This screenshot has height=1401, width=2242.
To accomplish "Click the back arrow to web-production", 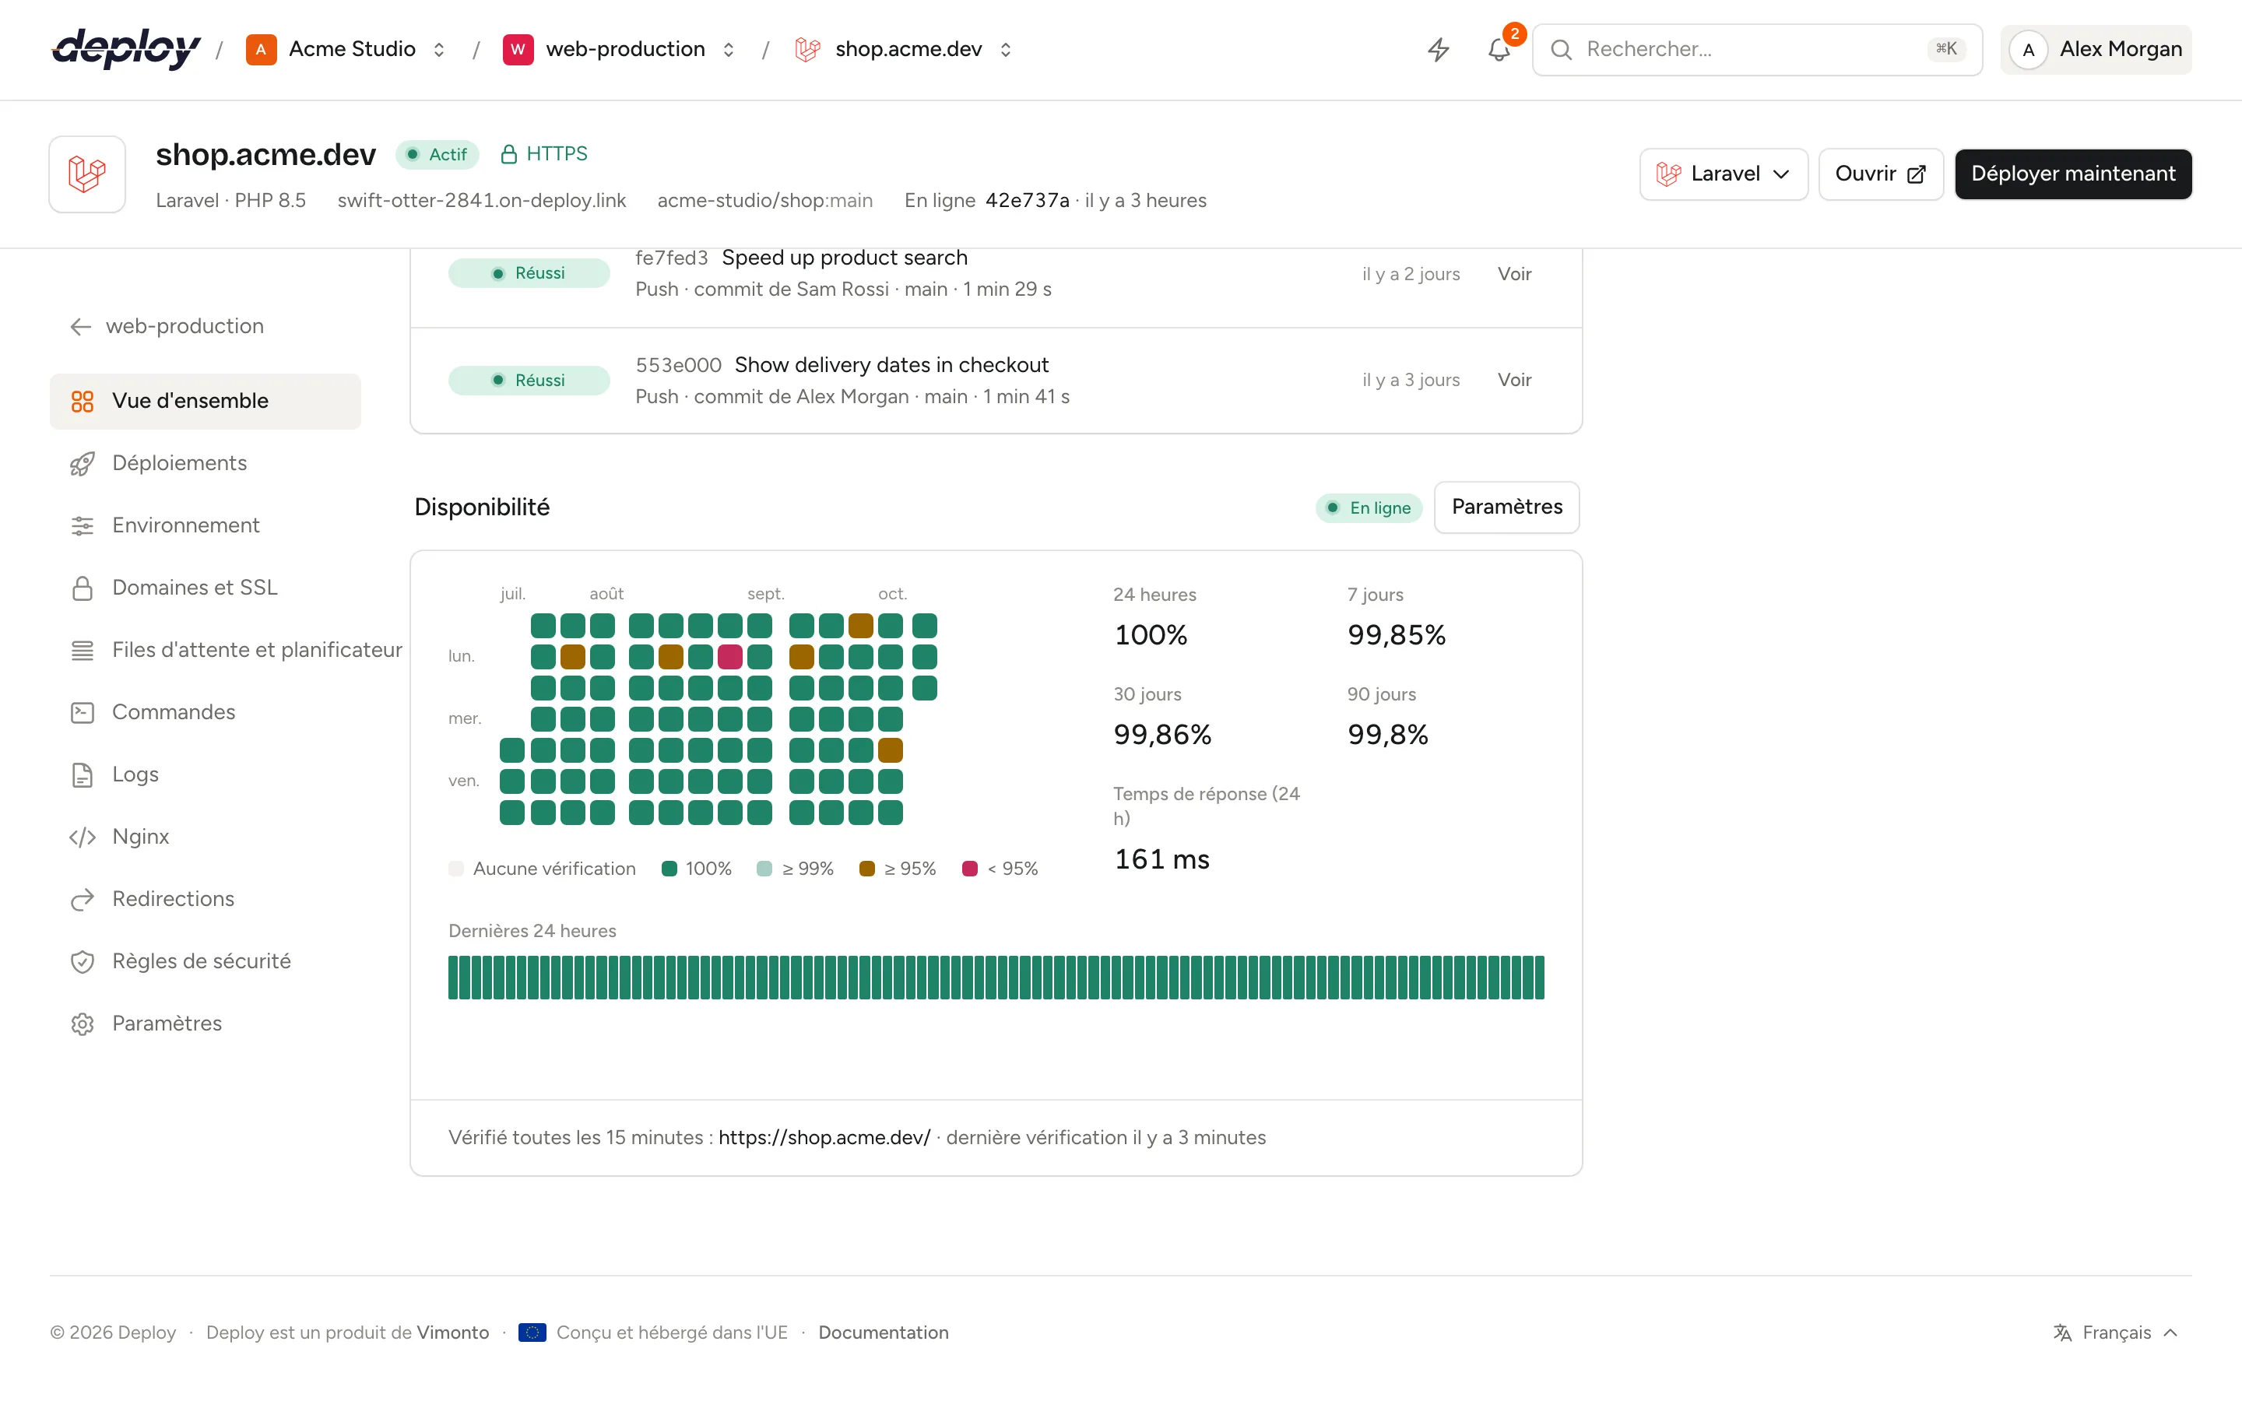I will tap(81, 326).
